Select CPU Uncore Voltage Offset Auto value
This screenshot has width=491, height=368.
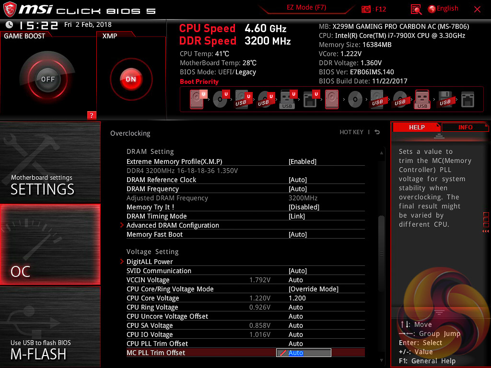point(295,316)
